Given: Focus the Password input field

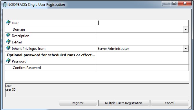Looking at the screenshot, I should [x=143, y=61].
